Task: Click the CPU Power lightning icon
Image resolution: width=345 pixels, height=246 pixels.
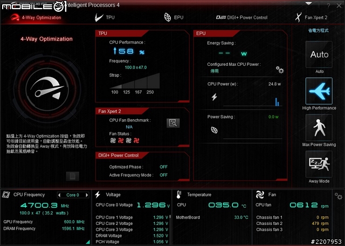Action: 215,97
